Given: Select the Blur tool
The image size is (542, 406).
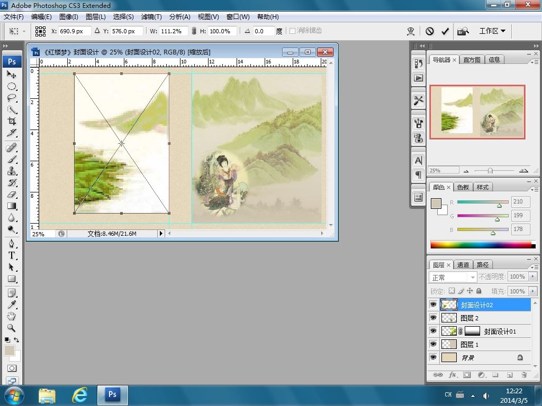Looking at the screenshot, I should point(12,218).
